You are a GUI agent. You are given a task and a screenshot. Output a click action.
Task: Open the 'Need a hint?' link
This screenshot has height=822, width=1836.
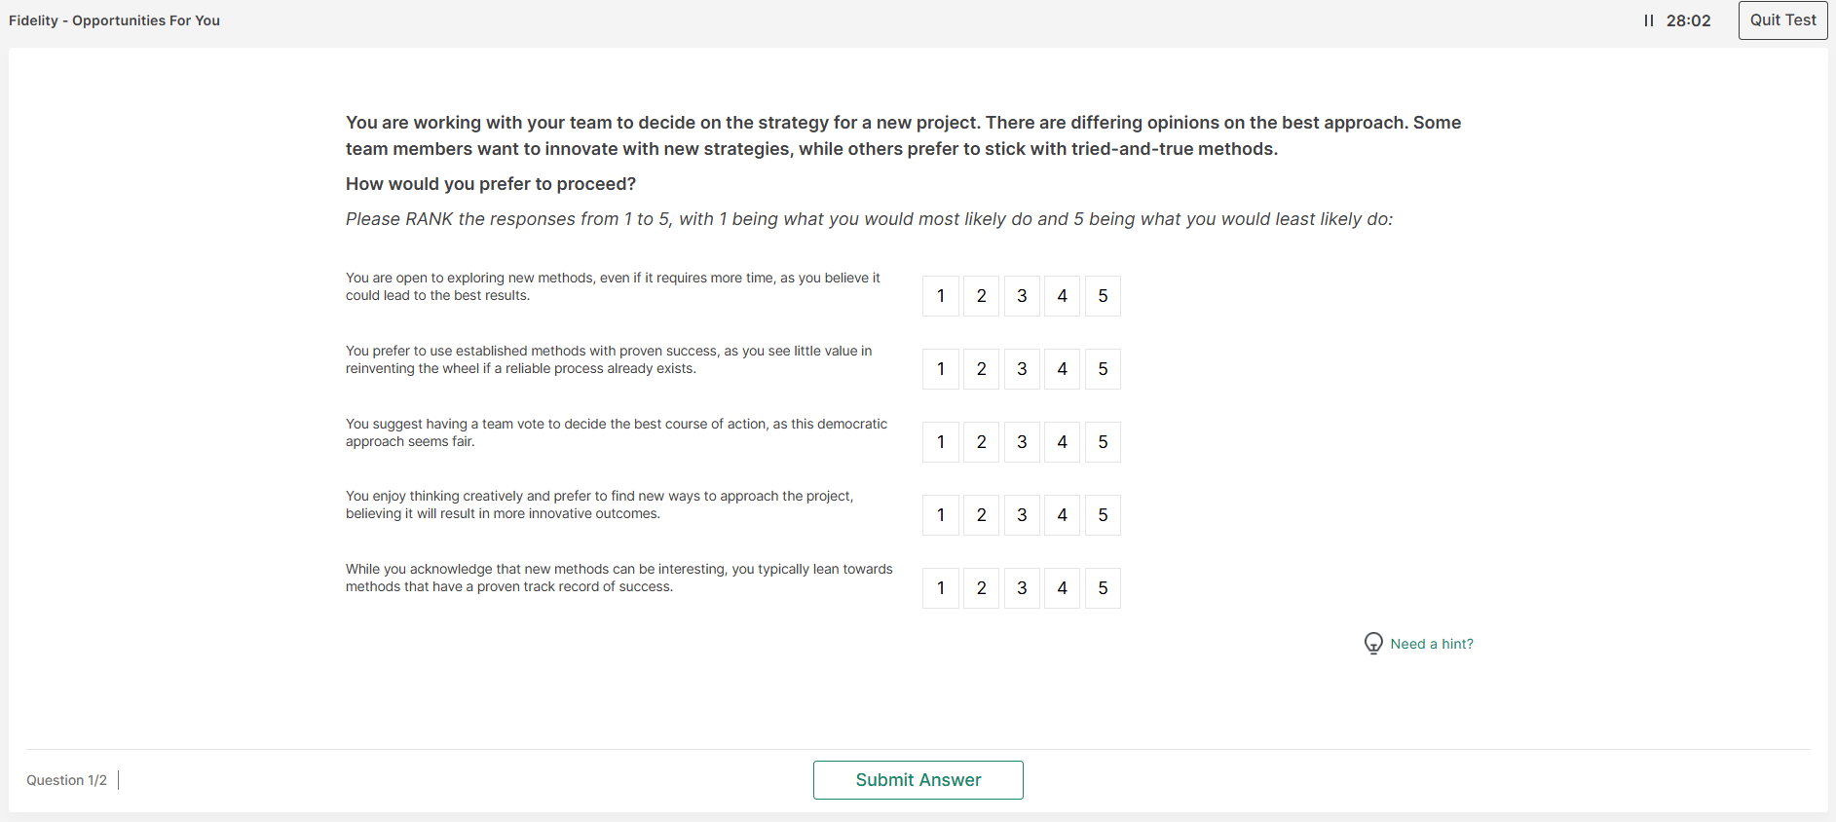click(1431, 644)
